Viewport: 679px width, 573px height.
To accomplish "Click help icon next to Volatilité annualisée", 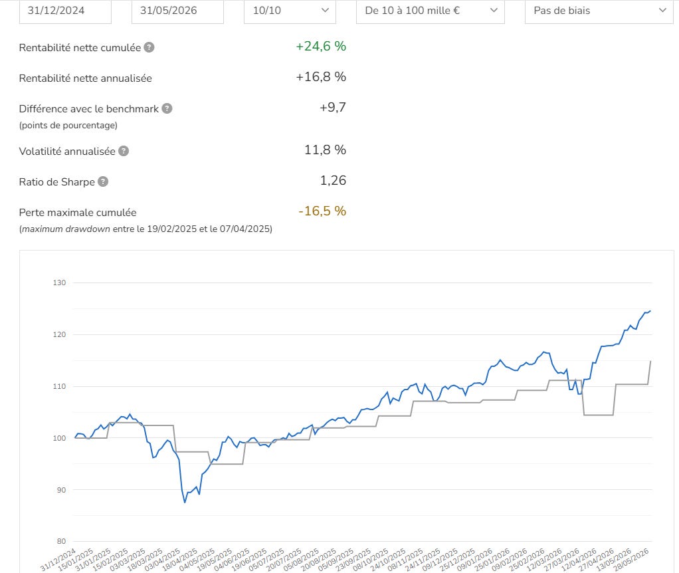I will pyautogui.click(x=124, y=151).
